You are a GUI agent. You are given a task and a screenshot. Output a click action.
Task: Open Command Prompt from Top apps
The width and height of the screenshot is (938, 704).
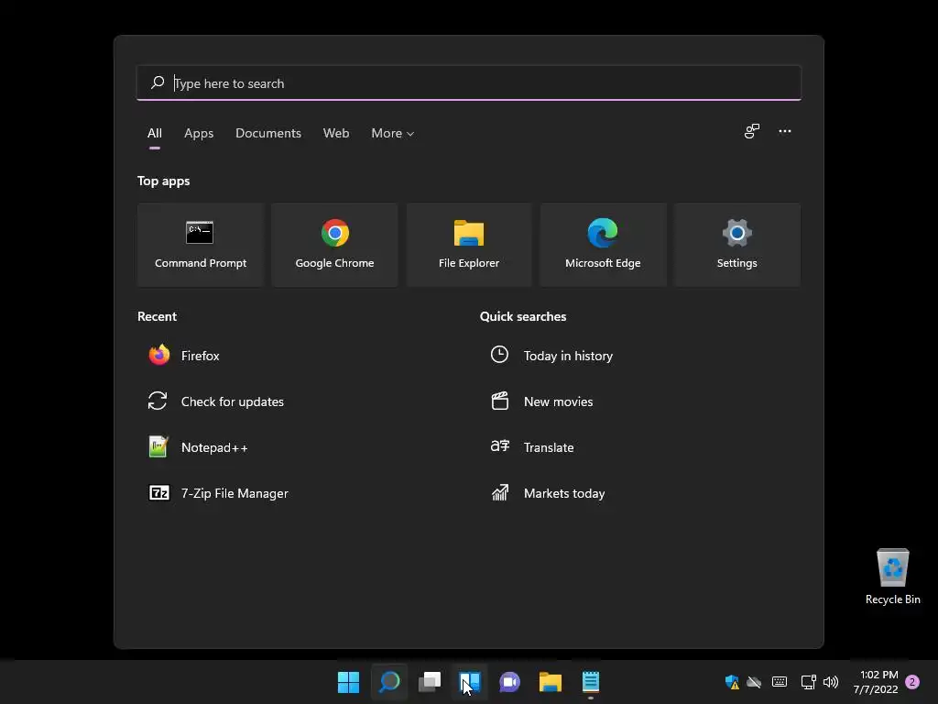point(201,244)
